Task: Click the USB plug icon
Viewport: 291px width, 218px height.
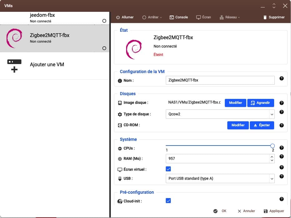Action: coord(120,179)
